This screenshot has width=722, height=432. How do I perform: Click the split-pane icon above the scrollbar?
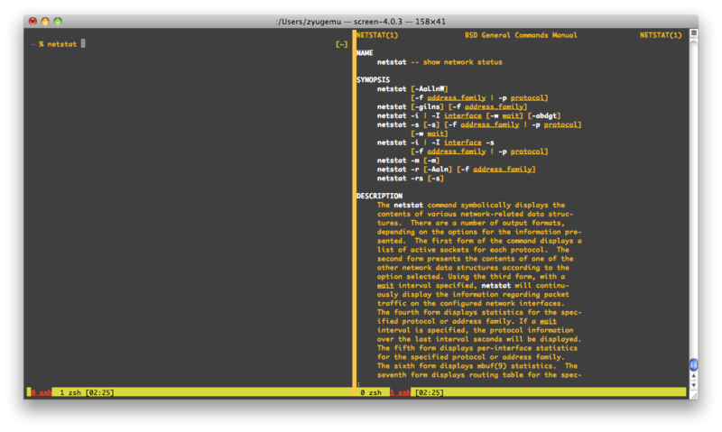coord(693,32)
